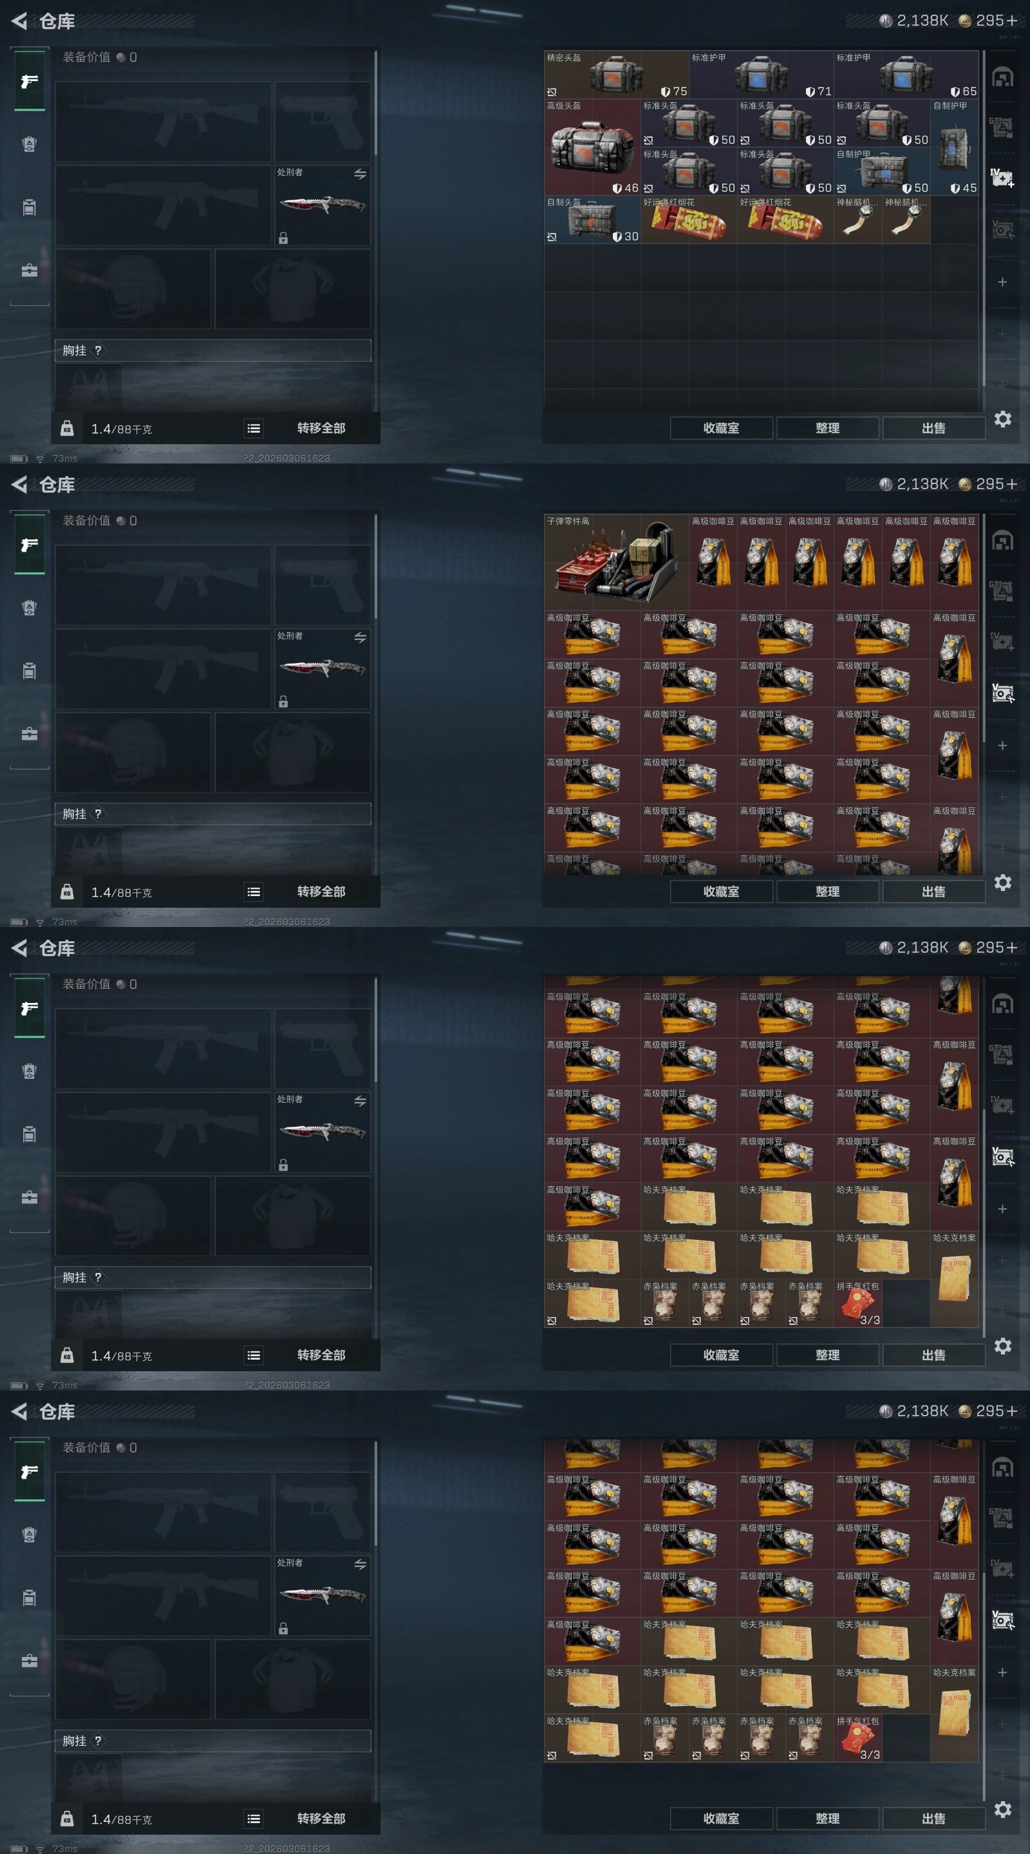Click the 胸挂 question-mark help icon, armor-case screen

(x=98, y=350)
